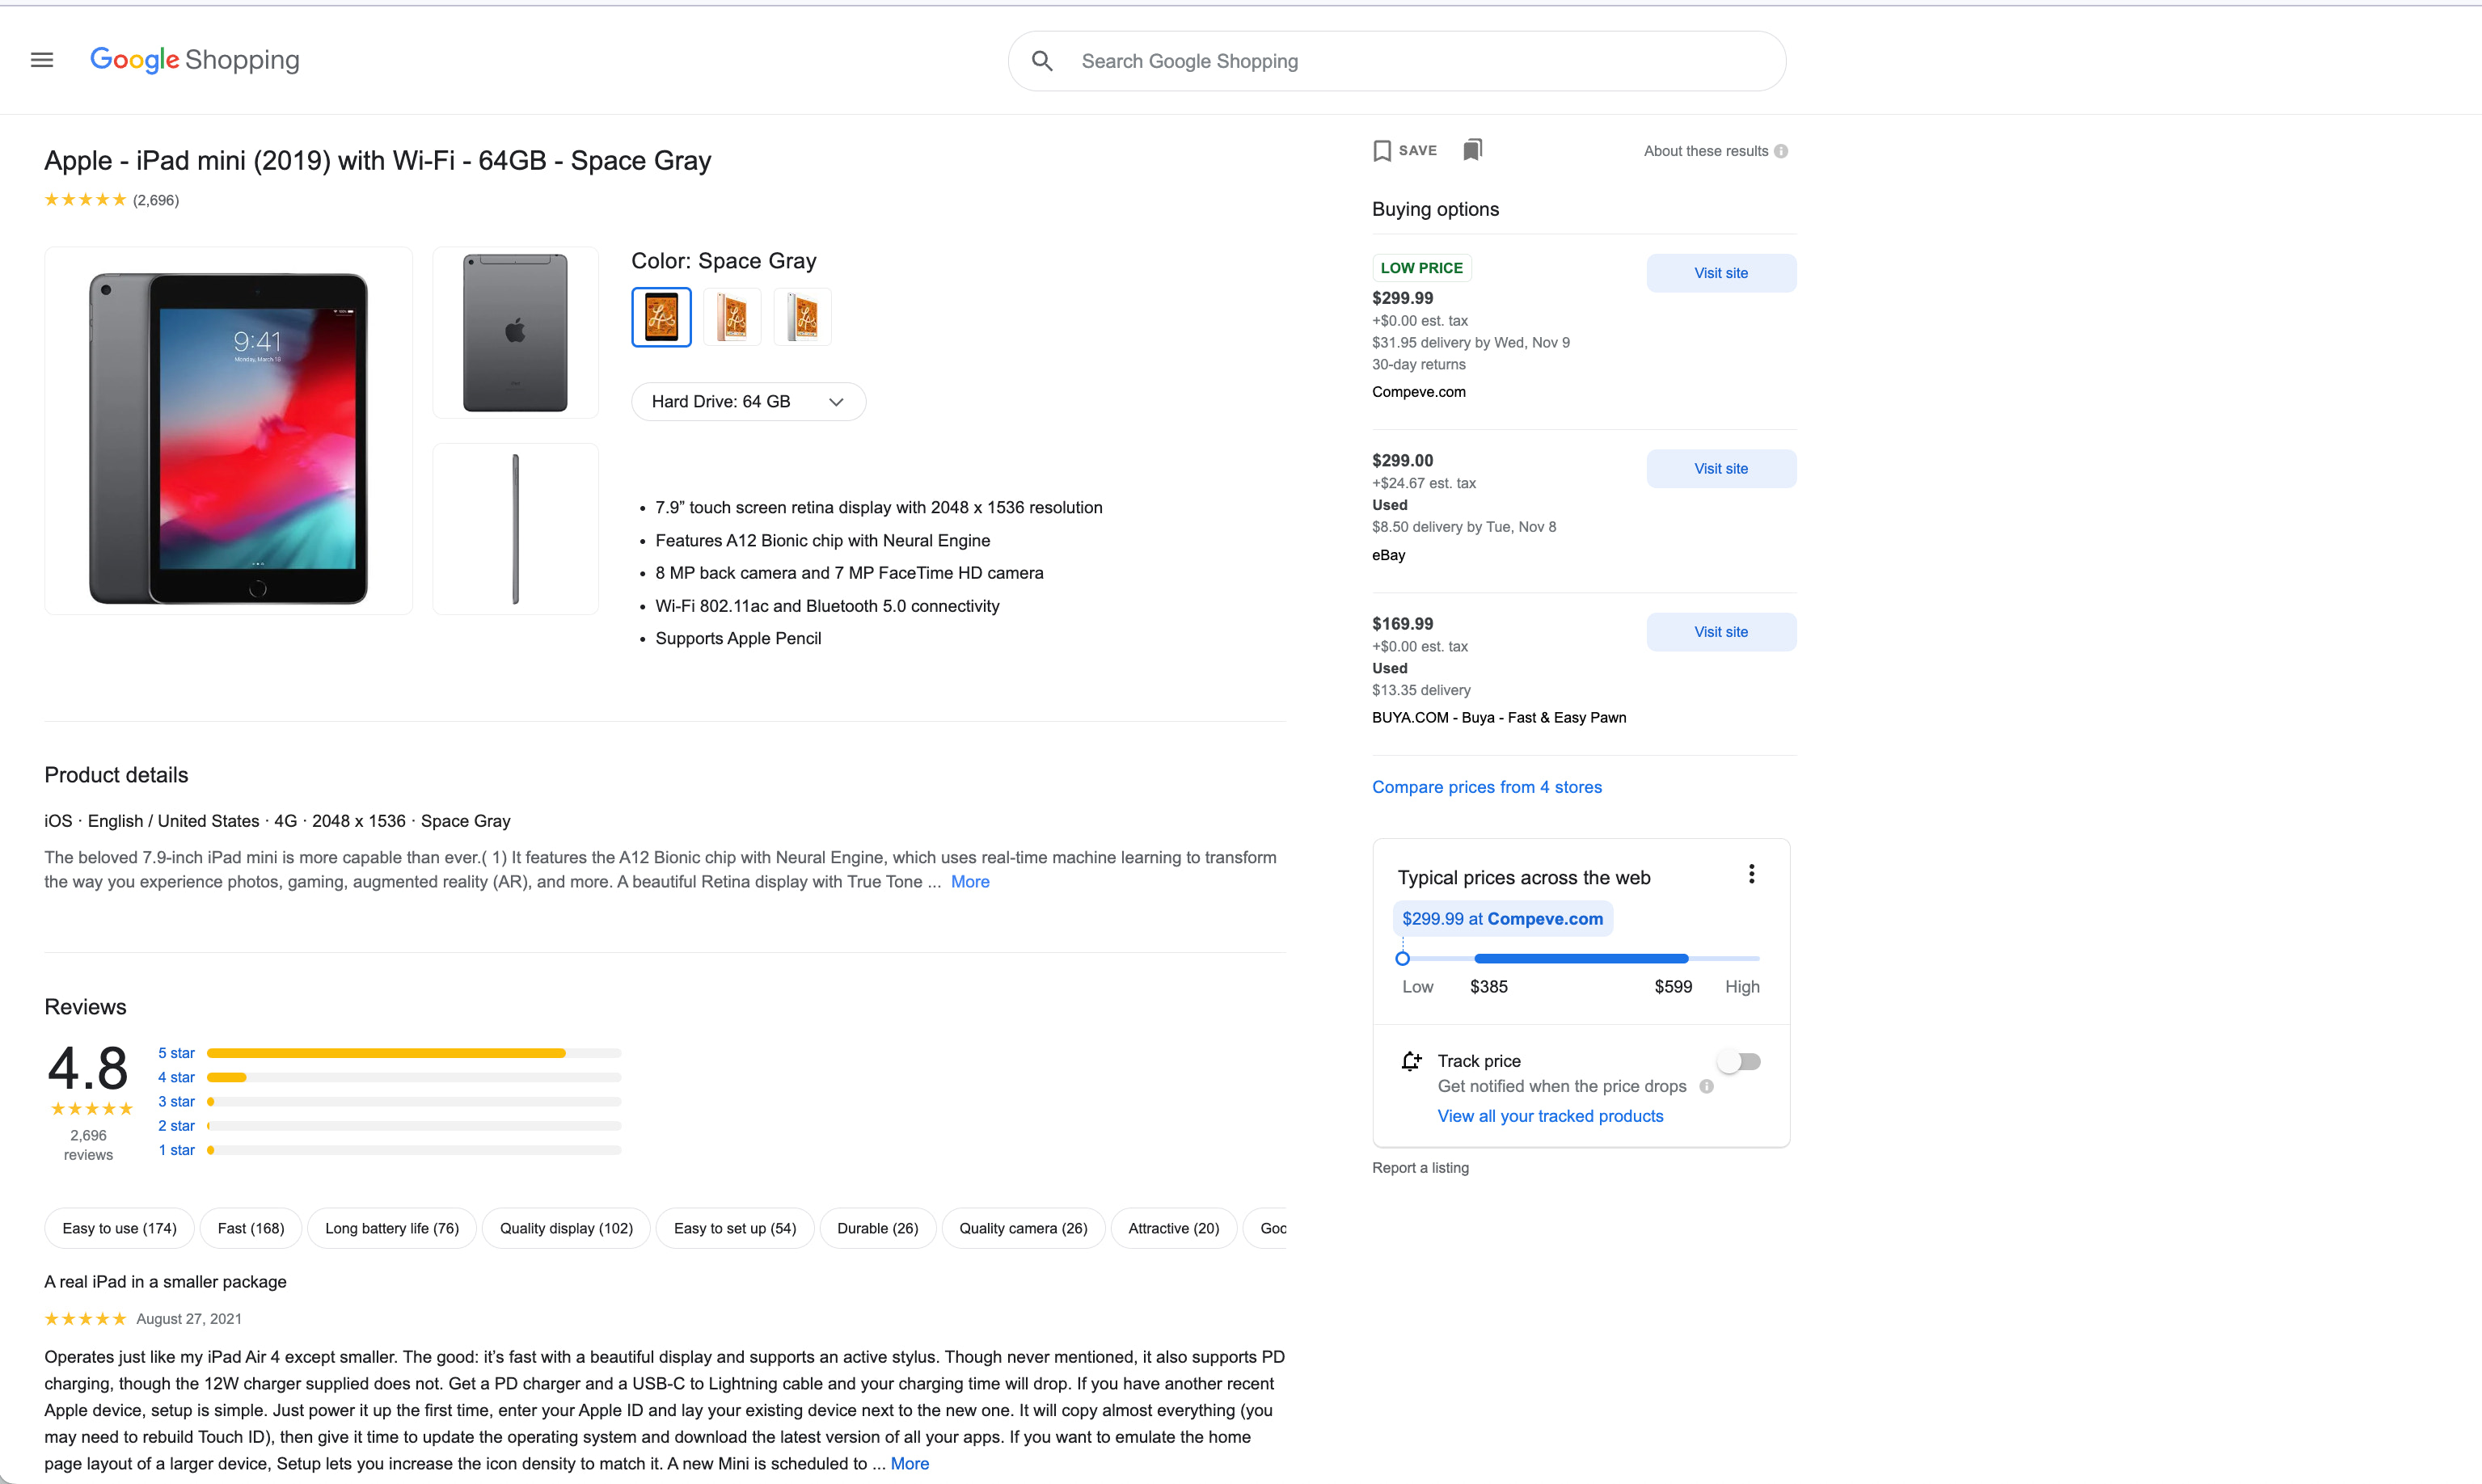Click the iPad back view thumbnail

click(515, 332)
